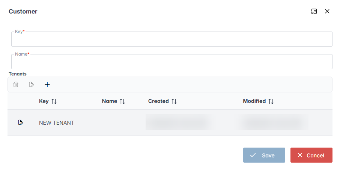Select the NEW TENANT key cell

(x=57, y=123)
